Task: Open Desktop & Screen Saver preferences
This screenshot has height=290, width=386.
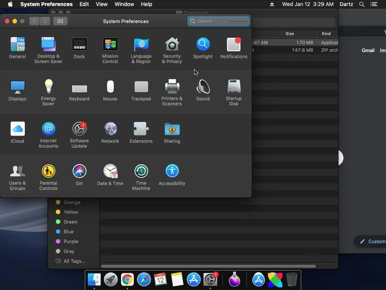Action: [x=48, y=50]
